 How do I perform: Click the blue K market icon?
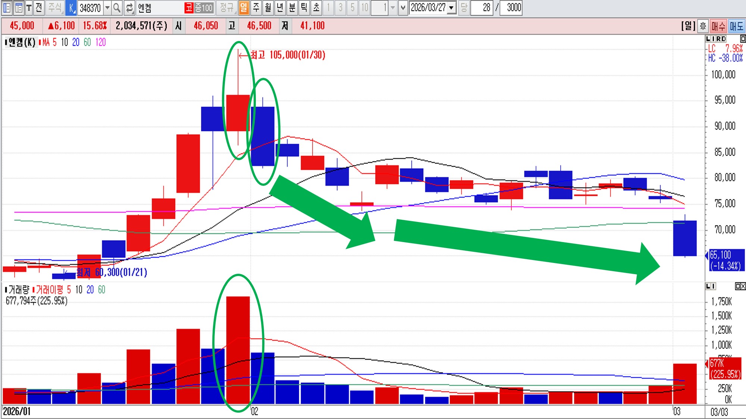point(71,7)
